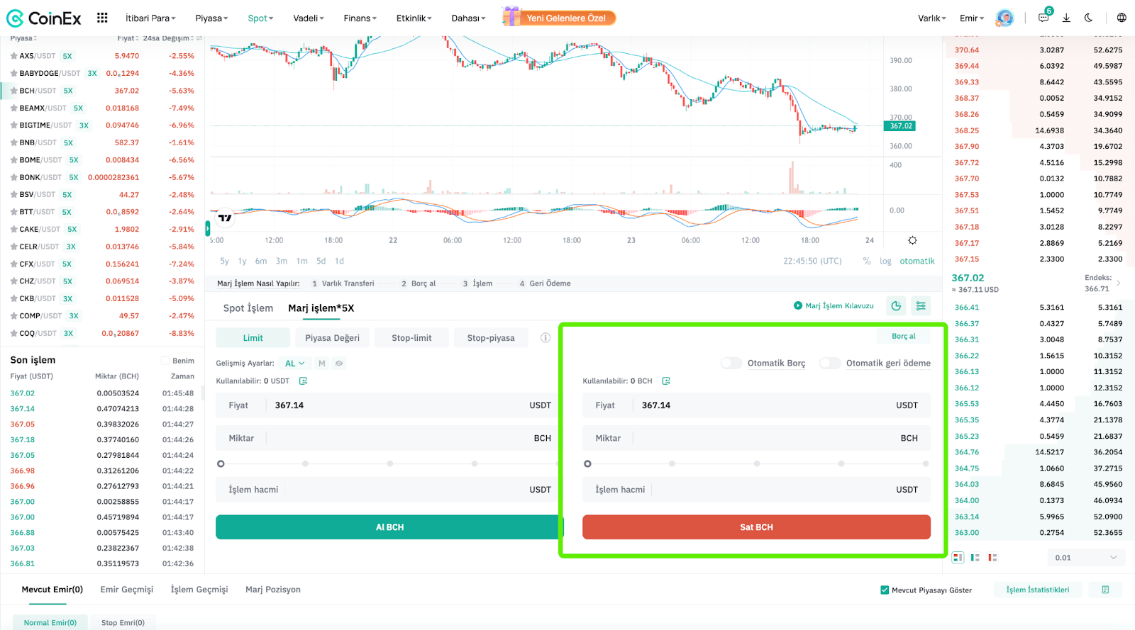
Task: Click the Borç al button
Action: (904, 336)
